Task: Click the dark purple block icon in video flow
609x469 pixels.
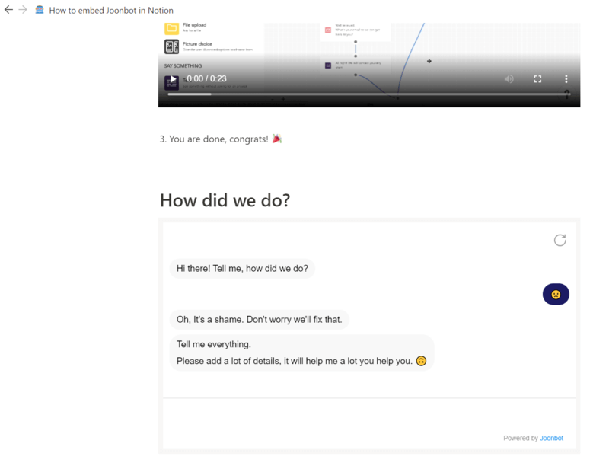Action: [328, 65]
